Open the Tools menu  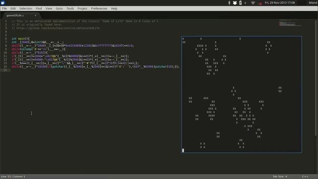point(70,8)
